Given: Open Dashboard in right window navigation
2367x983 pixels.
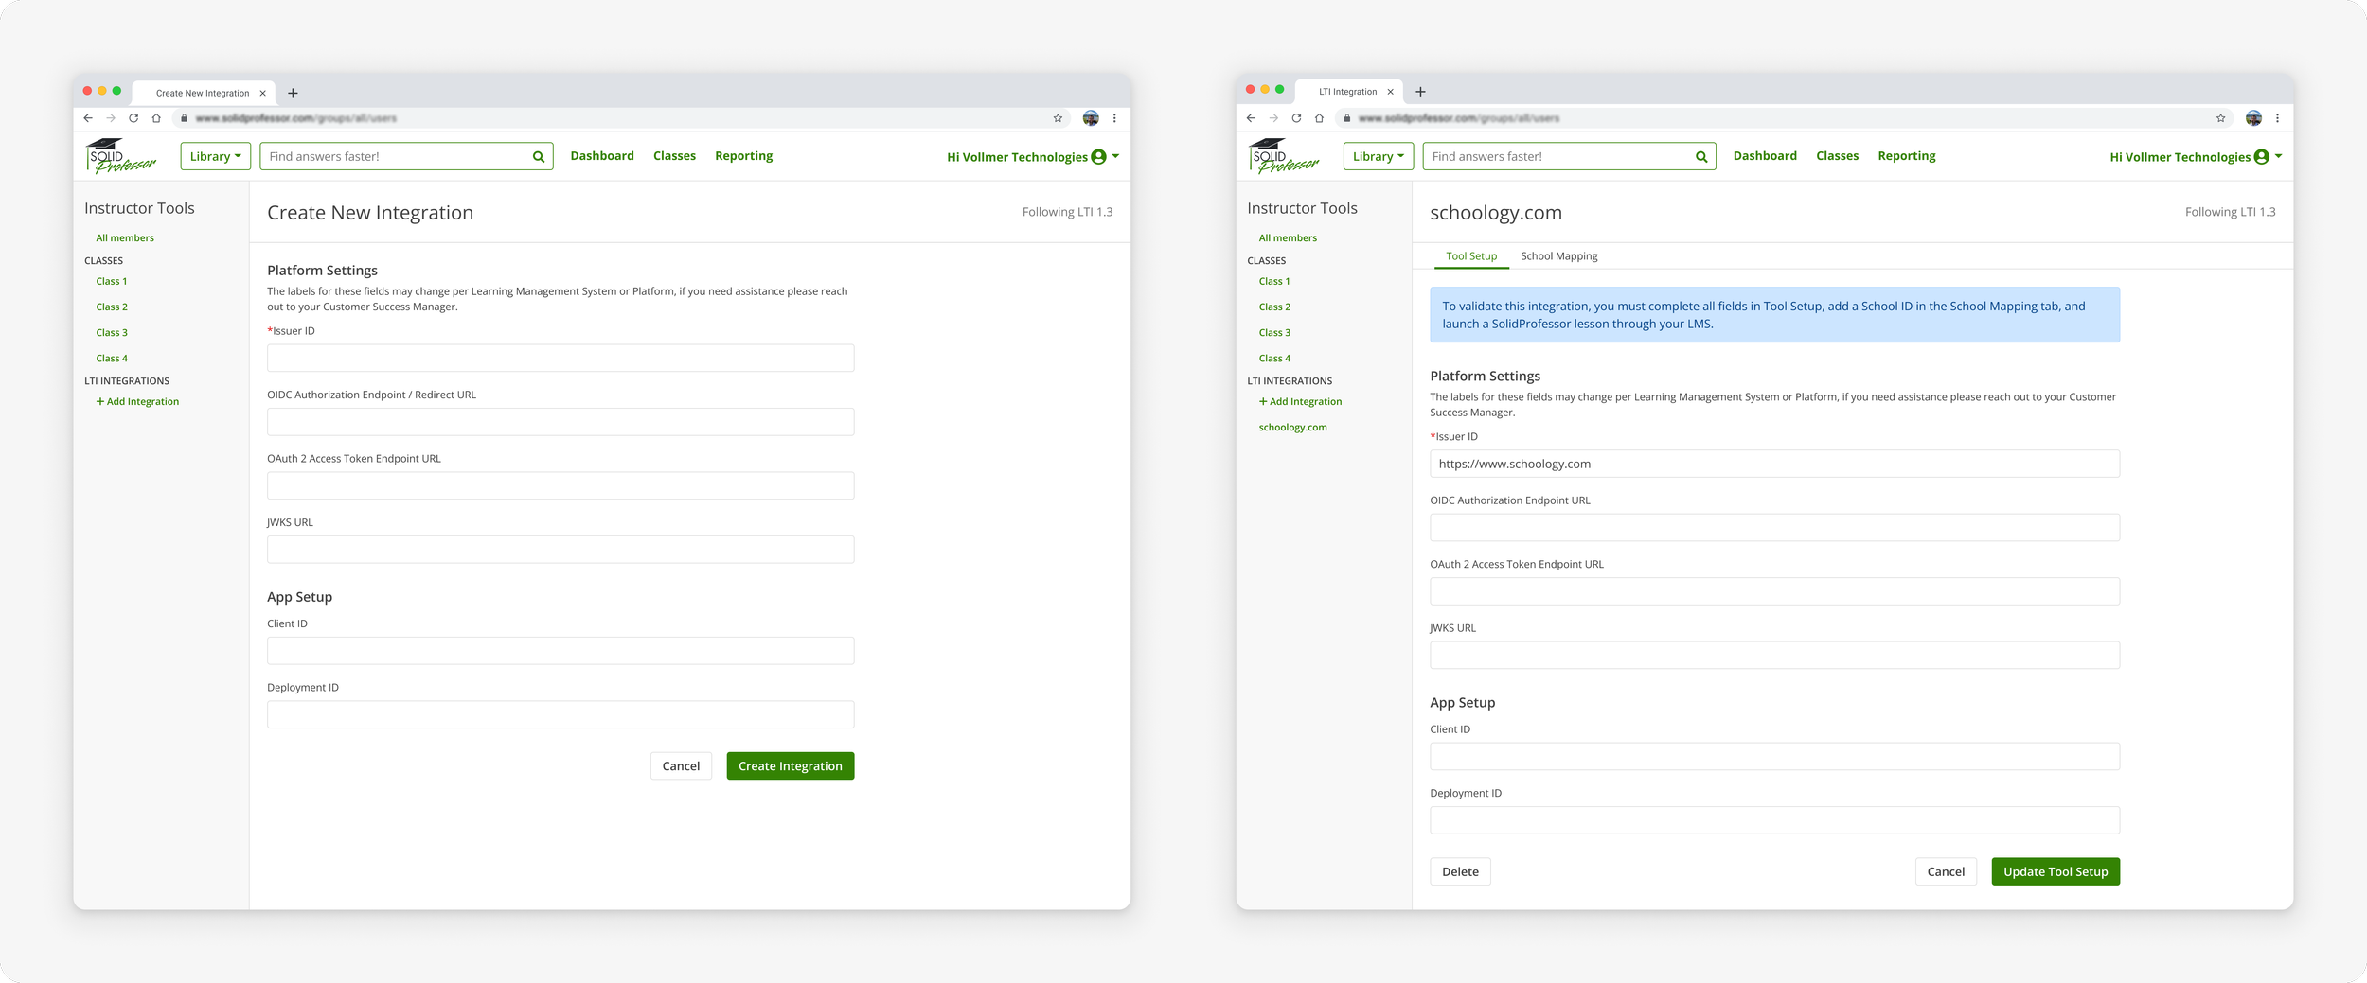Looking at the screenshot, I should pos(1765,156).
